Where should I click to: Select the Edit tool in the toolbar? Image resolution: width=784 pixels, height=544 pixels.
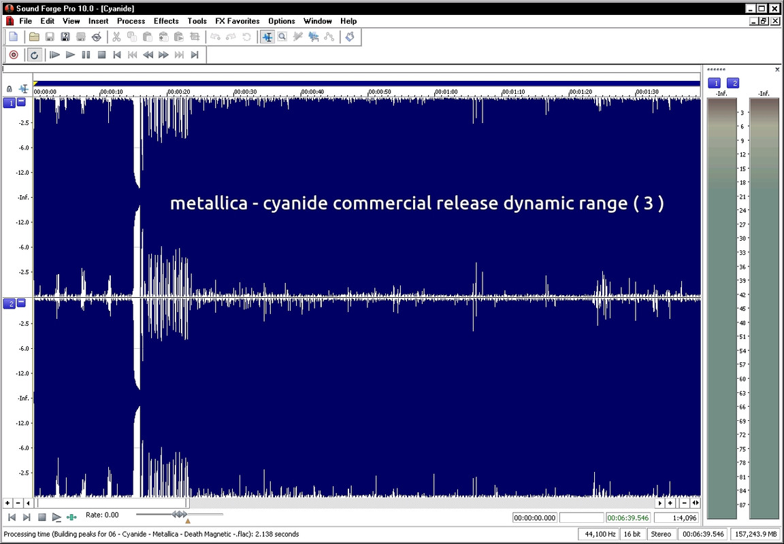click(x=267, y=37)
